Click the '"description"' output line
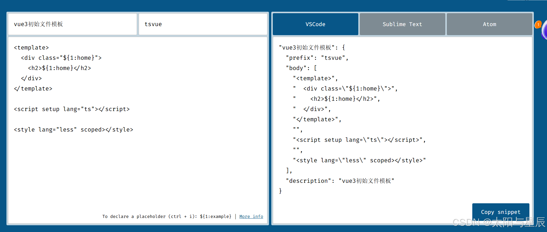Viewport: 547px width, 232px height. pyautogui.click(x=340, y=181)
